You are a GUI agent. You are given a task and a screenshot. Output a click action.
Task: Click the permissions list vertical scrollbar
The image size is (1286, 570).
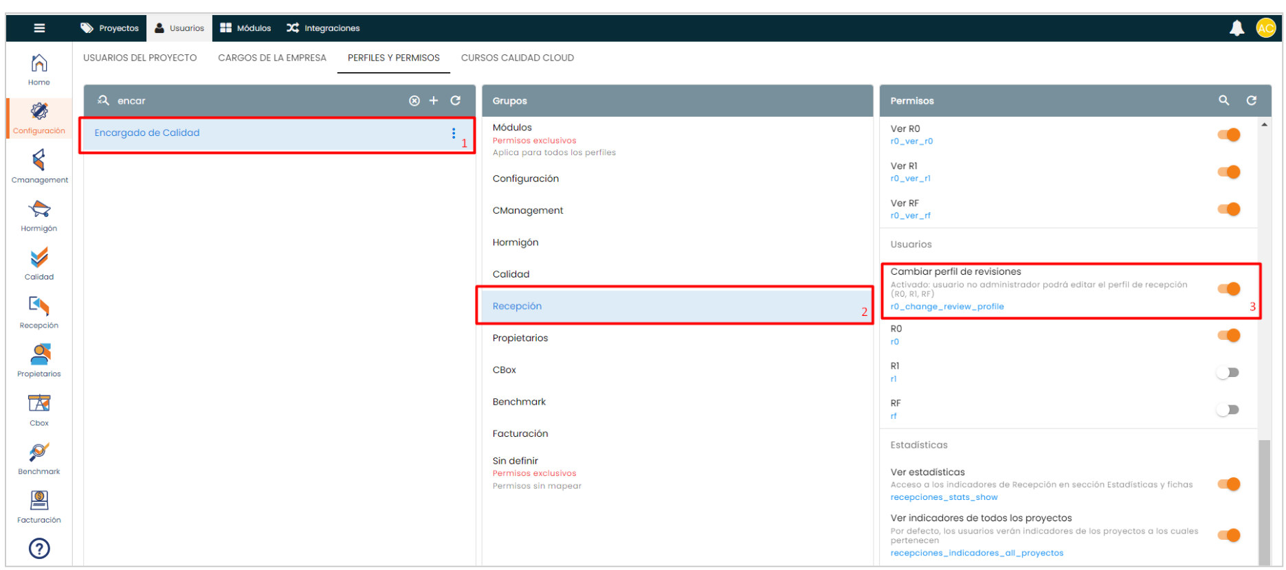[x=1264, y=501]
